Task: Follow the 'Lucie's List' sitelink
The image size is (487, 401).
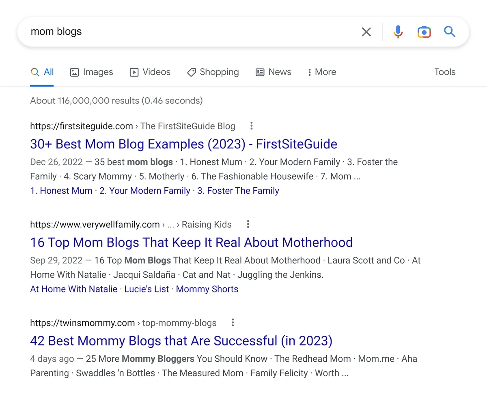Action: click(x=147, y=289)
